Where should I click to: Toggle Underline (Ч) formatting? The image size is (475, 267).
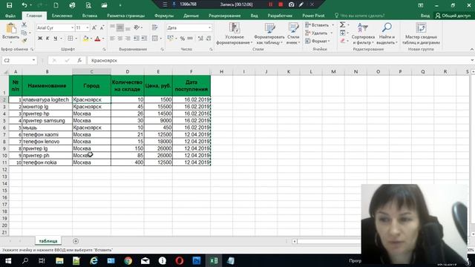click(55, 39)
